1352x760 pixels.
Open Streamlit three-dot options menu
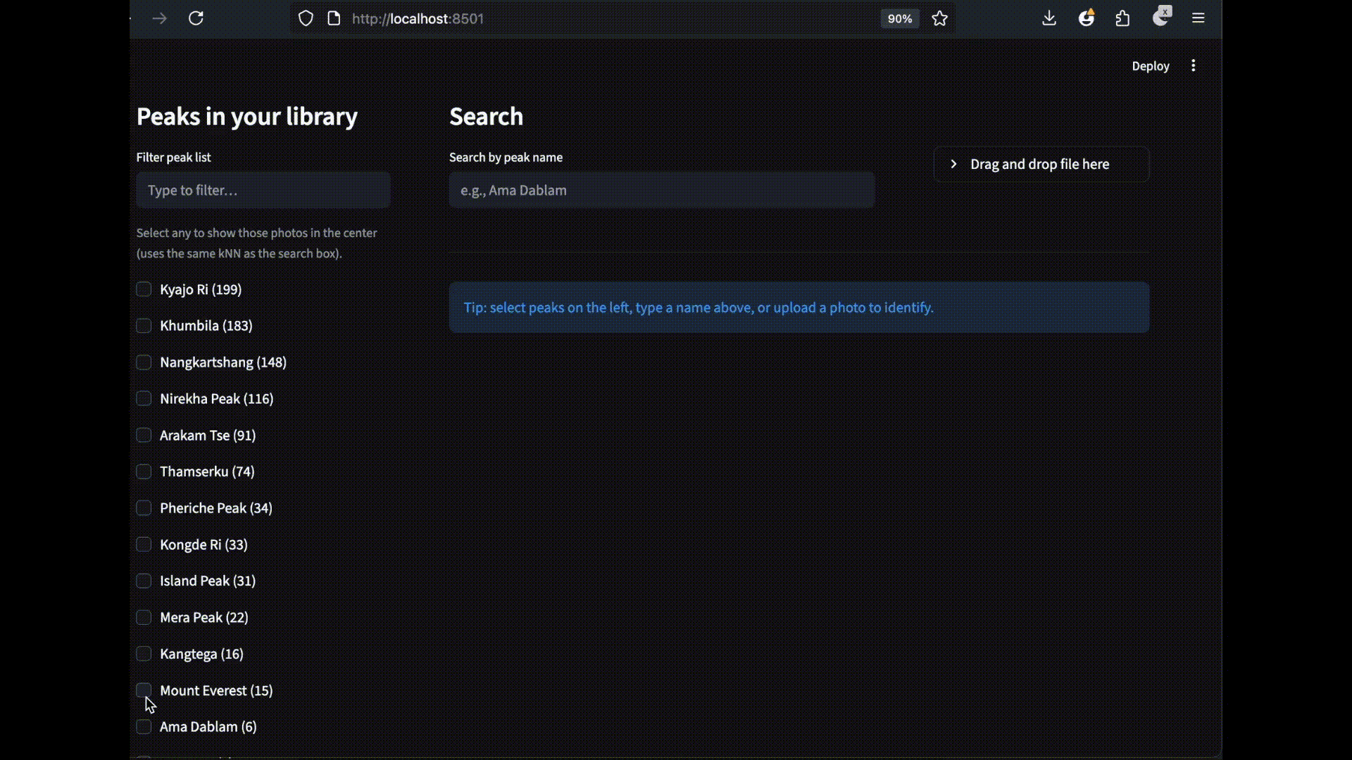[1193, 65]
